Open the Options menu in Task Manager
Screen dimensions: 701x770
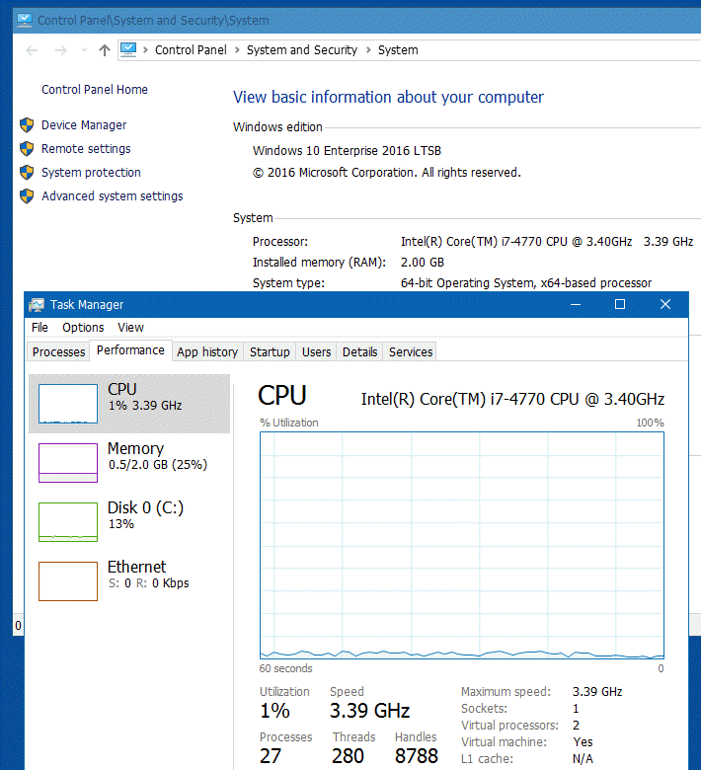point(83,328)
